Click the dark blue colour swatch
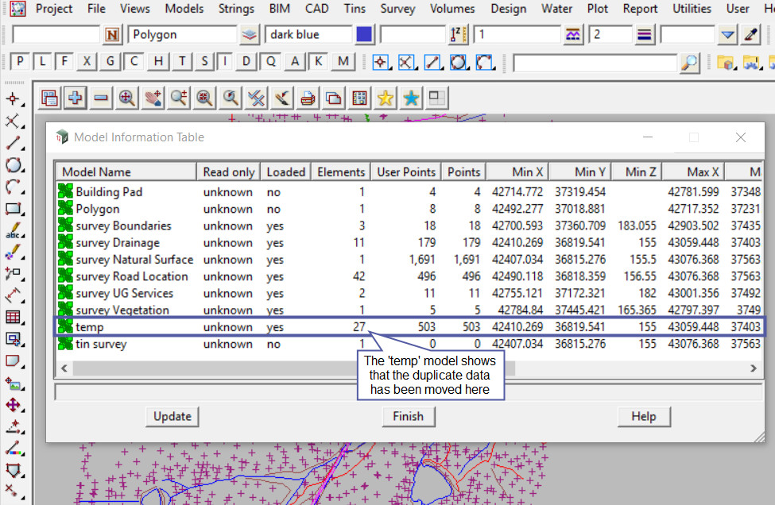Screen dimensions: 775x505 [364, 35]
